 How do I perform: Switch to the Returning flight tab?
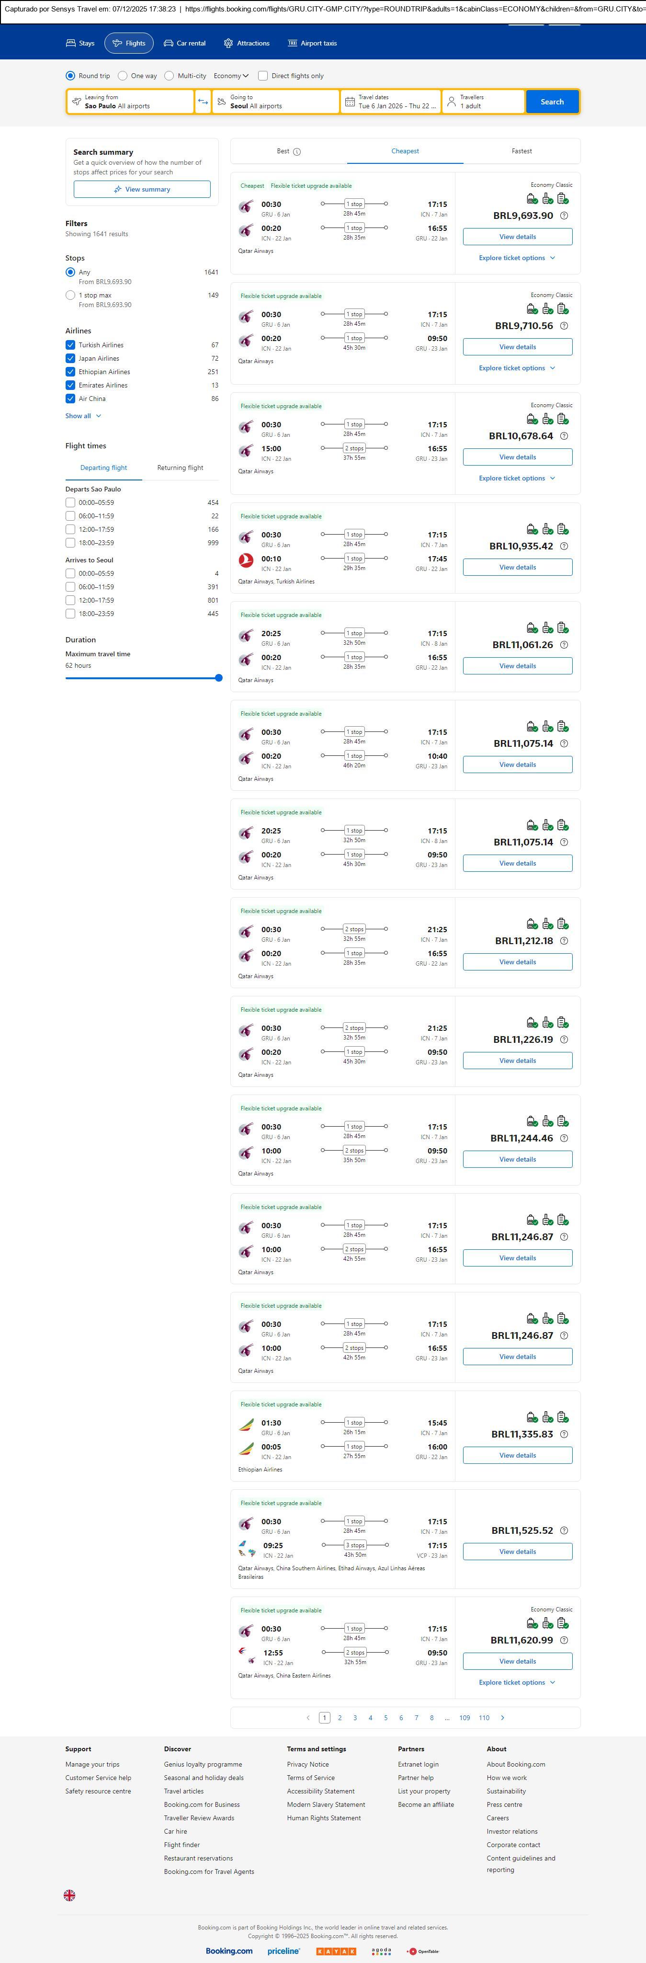tap(180, 468)
